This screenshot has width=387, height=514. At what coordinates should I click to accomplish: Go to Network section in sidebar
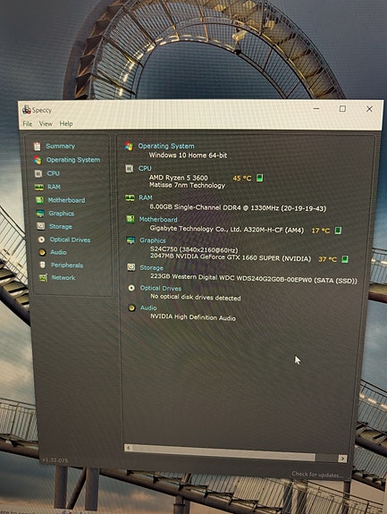[x=63, y=278]
